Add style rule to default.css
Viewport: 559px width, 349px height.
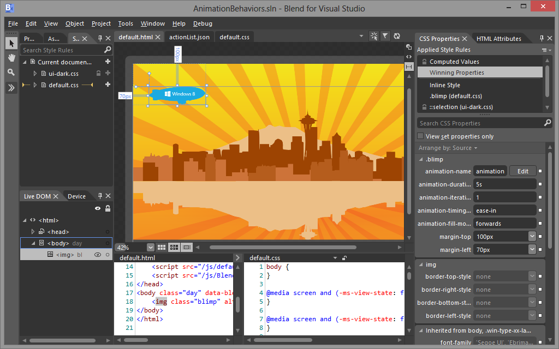[x=108, y=85]
